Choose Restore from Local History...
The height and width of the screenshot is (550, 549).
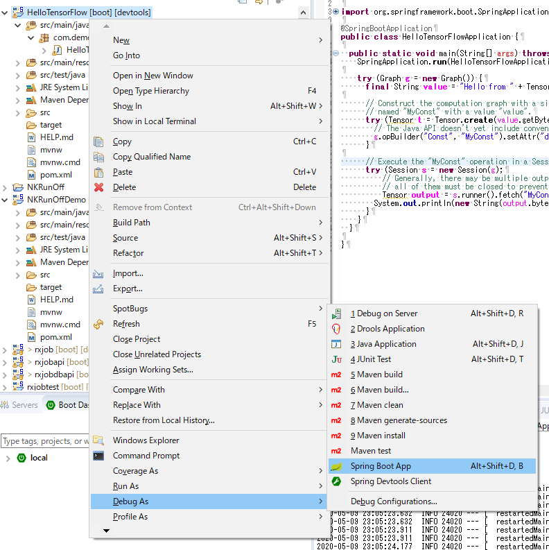click(x=209, y=420)
